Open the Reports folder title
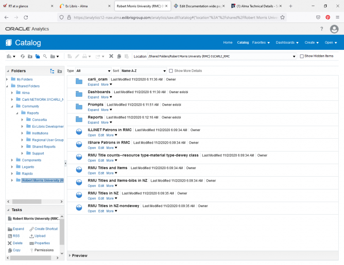This screenshot has height=265, width=344. tap(95, 117)
